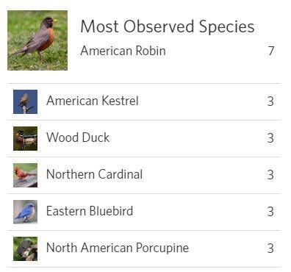This screenshot has width=291, height=272.
Task: Visit the Eastern Bluebird species page
Action: (90, 211)
